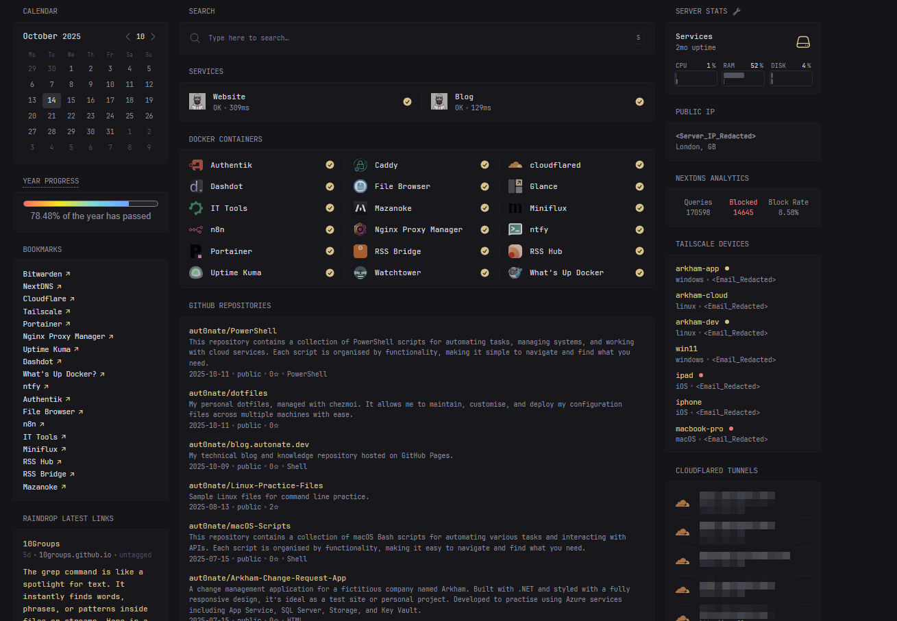Select the Portainer container icon
The image size is (897, 621).
196,251
